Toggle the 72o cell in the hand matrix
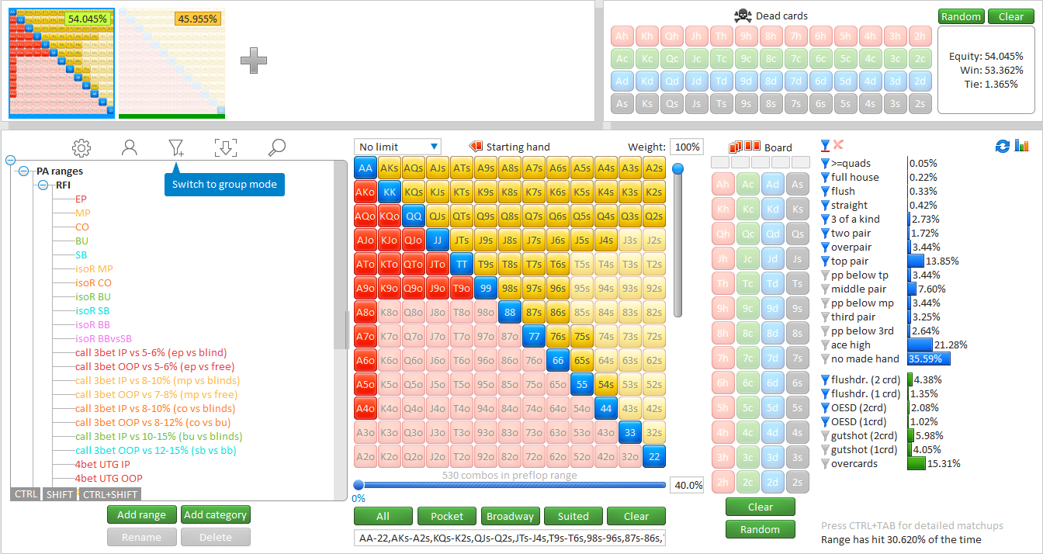1043x554 pixels. [x=534, y=457]
